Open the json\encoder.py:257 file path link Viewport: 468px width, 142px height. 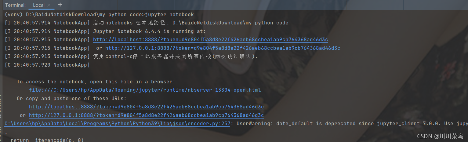click(117, 124)
